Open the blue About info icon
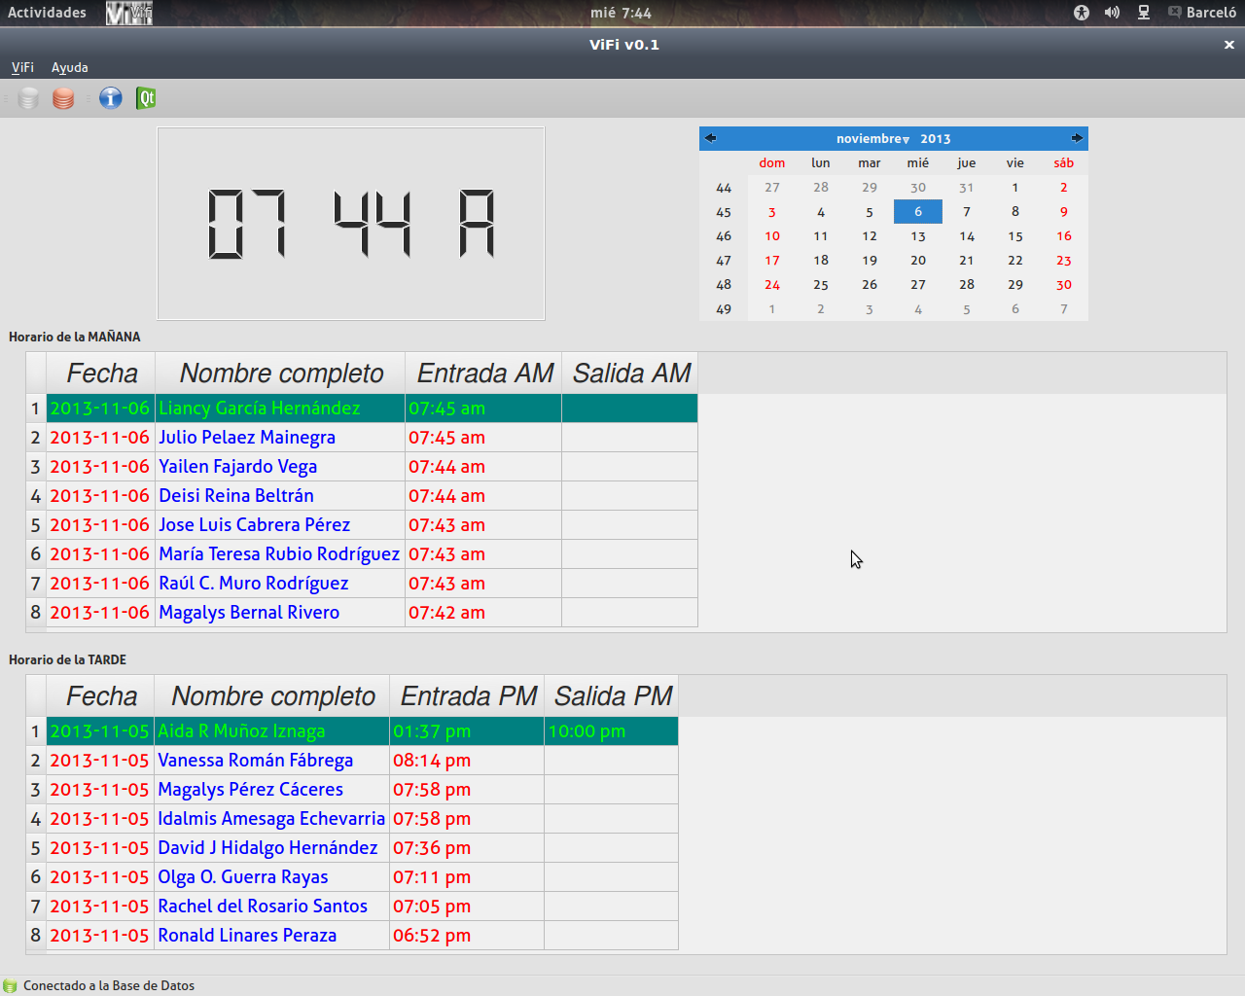The image size is (1245, 996). [111, 98]
